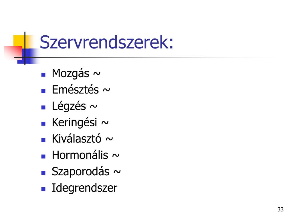Image resolution: width=293 pixels, height=219 pixels.
Task: Click the blue bullet beside Mozgás
Action: pos(43,75)
